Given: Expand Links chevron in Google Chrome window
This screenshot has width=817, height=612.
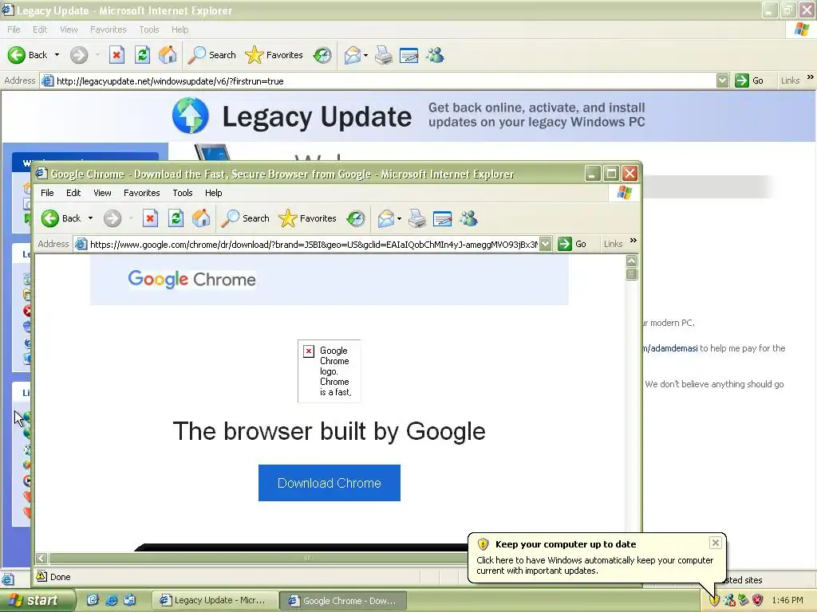Looking at the screenshot, I should [633, 241].
